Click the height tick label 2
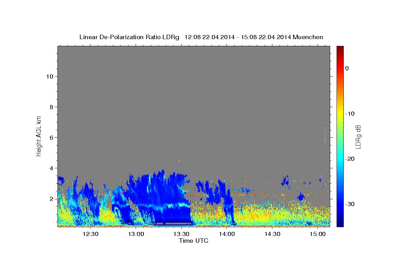 click(52, 199)
